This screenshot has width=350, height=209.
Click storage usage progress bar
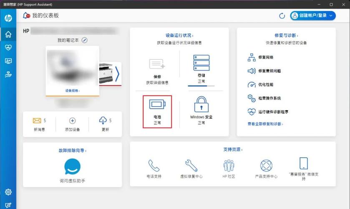(x=201, y=86)
